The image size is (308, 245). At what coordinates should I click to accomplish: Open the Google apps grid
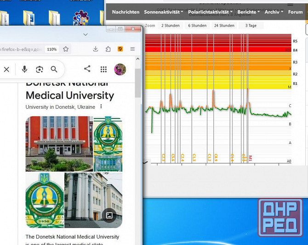pyautogui.click(x=104, y=69)
